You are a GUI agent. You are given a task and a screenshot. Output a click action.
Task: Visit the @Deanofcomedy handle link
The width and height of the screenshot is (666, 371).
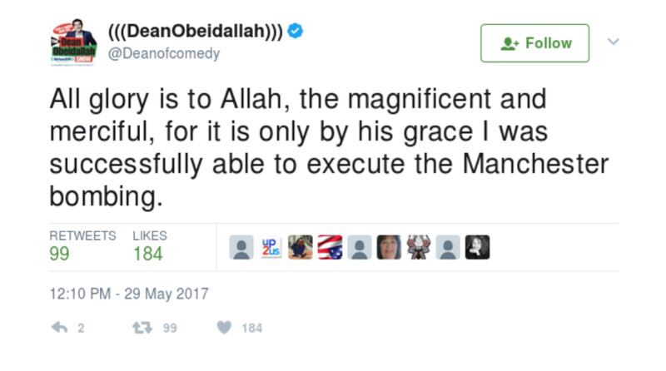(165, 53)
